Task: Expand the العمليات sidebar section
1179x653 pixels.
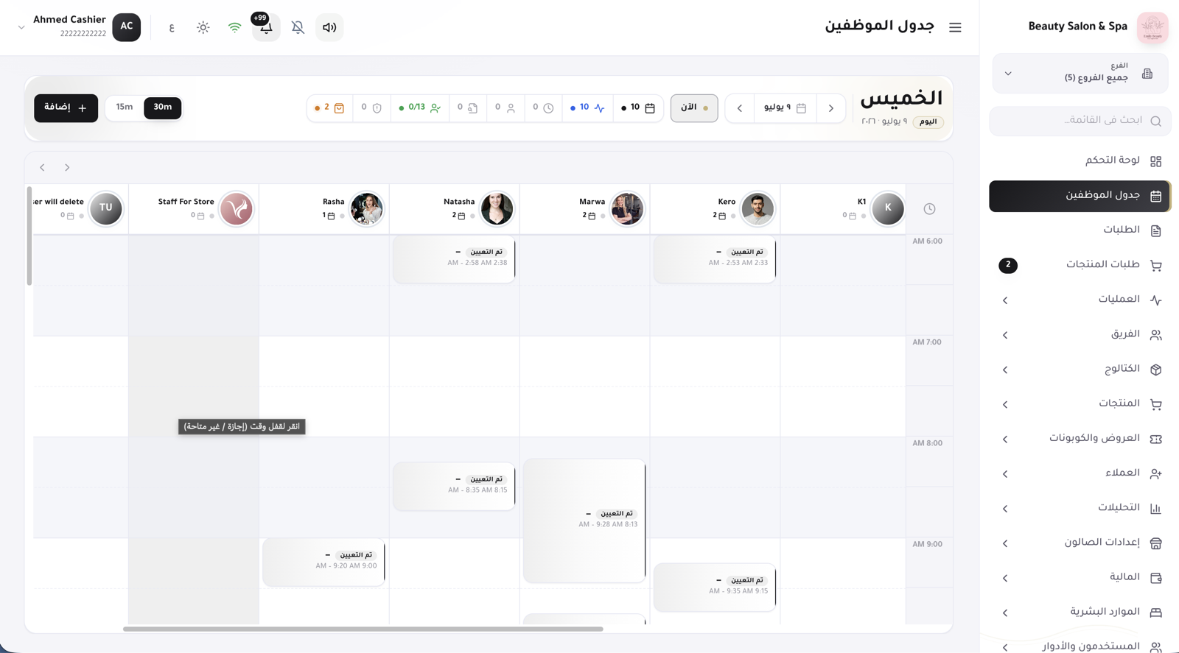Action: pyautogui.click(x=1080, y=300)
